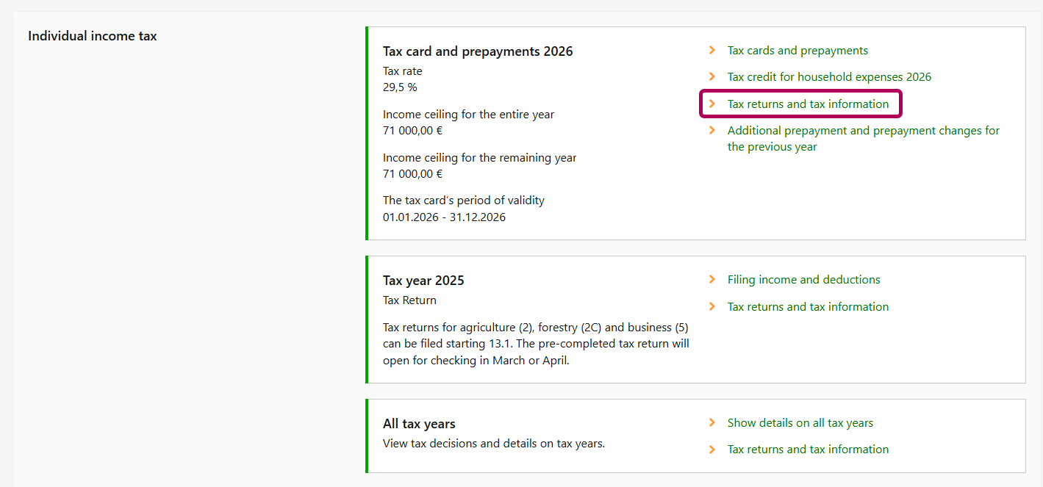This screenshot has width=1043, height=487.
Task: Click the chevron beside All tax years' Tax returns link
Action: [x=712, y=450]
